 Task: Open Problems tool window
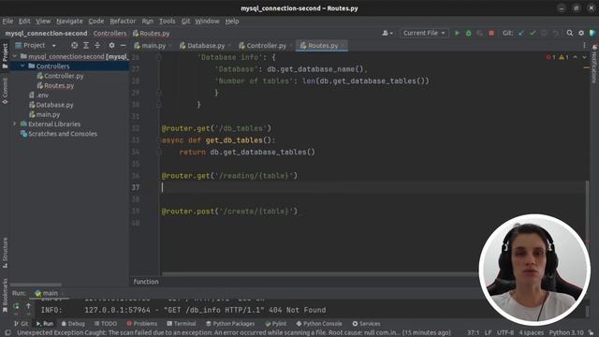click(x=141, y=324)
